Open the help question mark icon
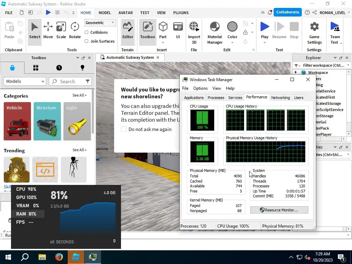The height and width of the screenshot is (264, 352). 307,13
